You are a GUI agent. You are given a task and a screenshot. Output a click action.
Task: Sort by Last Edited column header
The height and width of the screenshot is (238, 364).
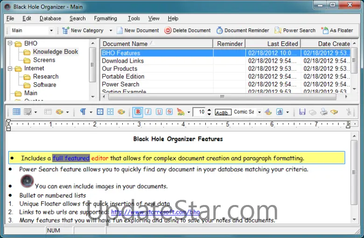pos(273,44)
